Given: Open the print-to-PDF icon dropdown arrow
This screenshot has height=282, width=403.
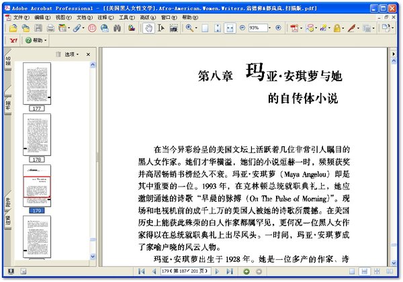Looking at the screenshot, I should pos(69,28).
